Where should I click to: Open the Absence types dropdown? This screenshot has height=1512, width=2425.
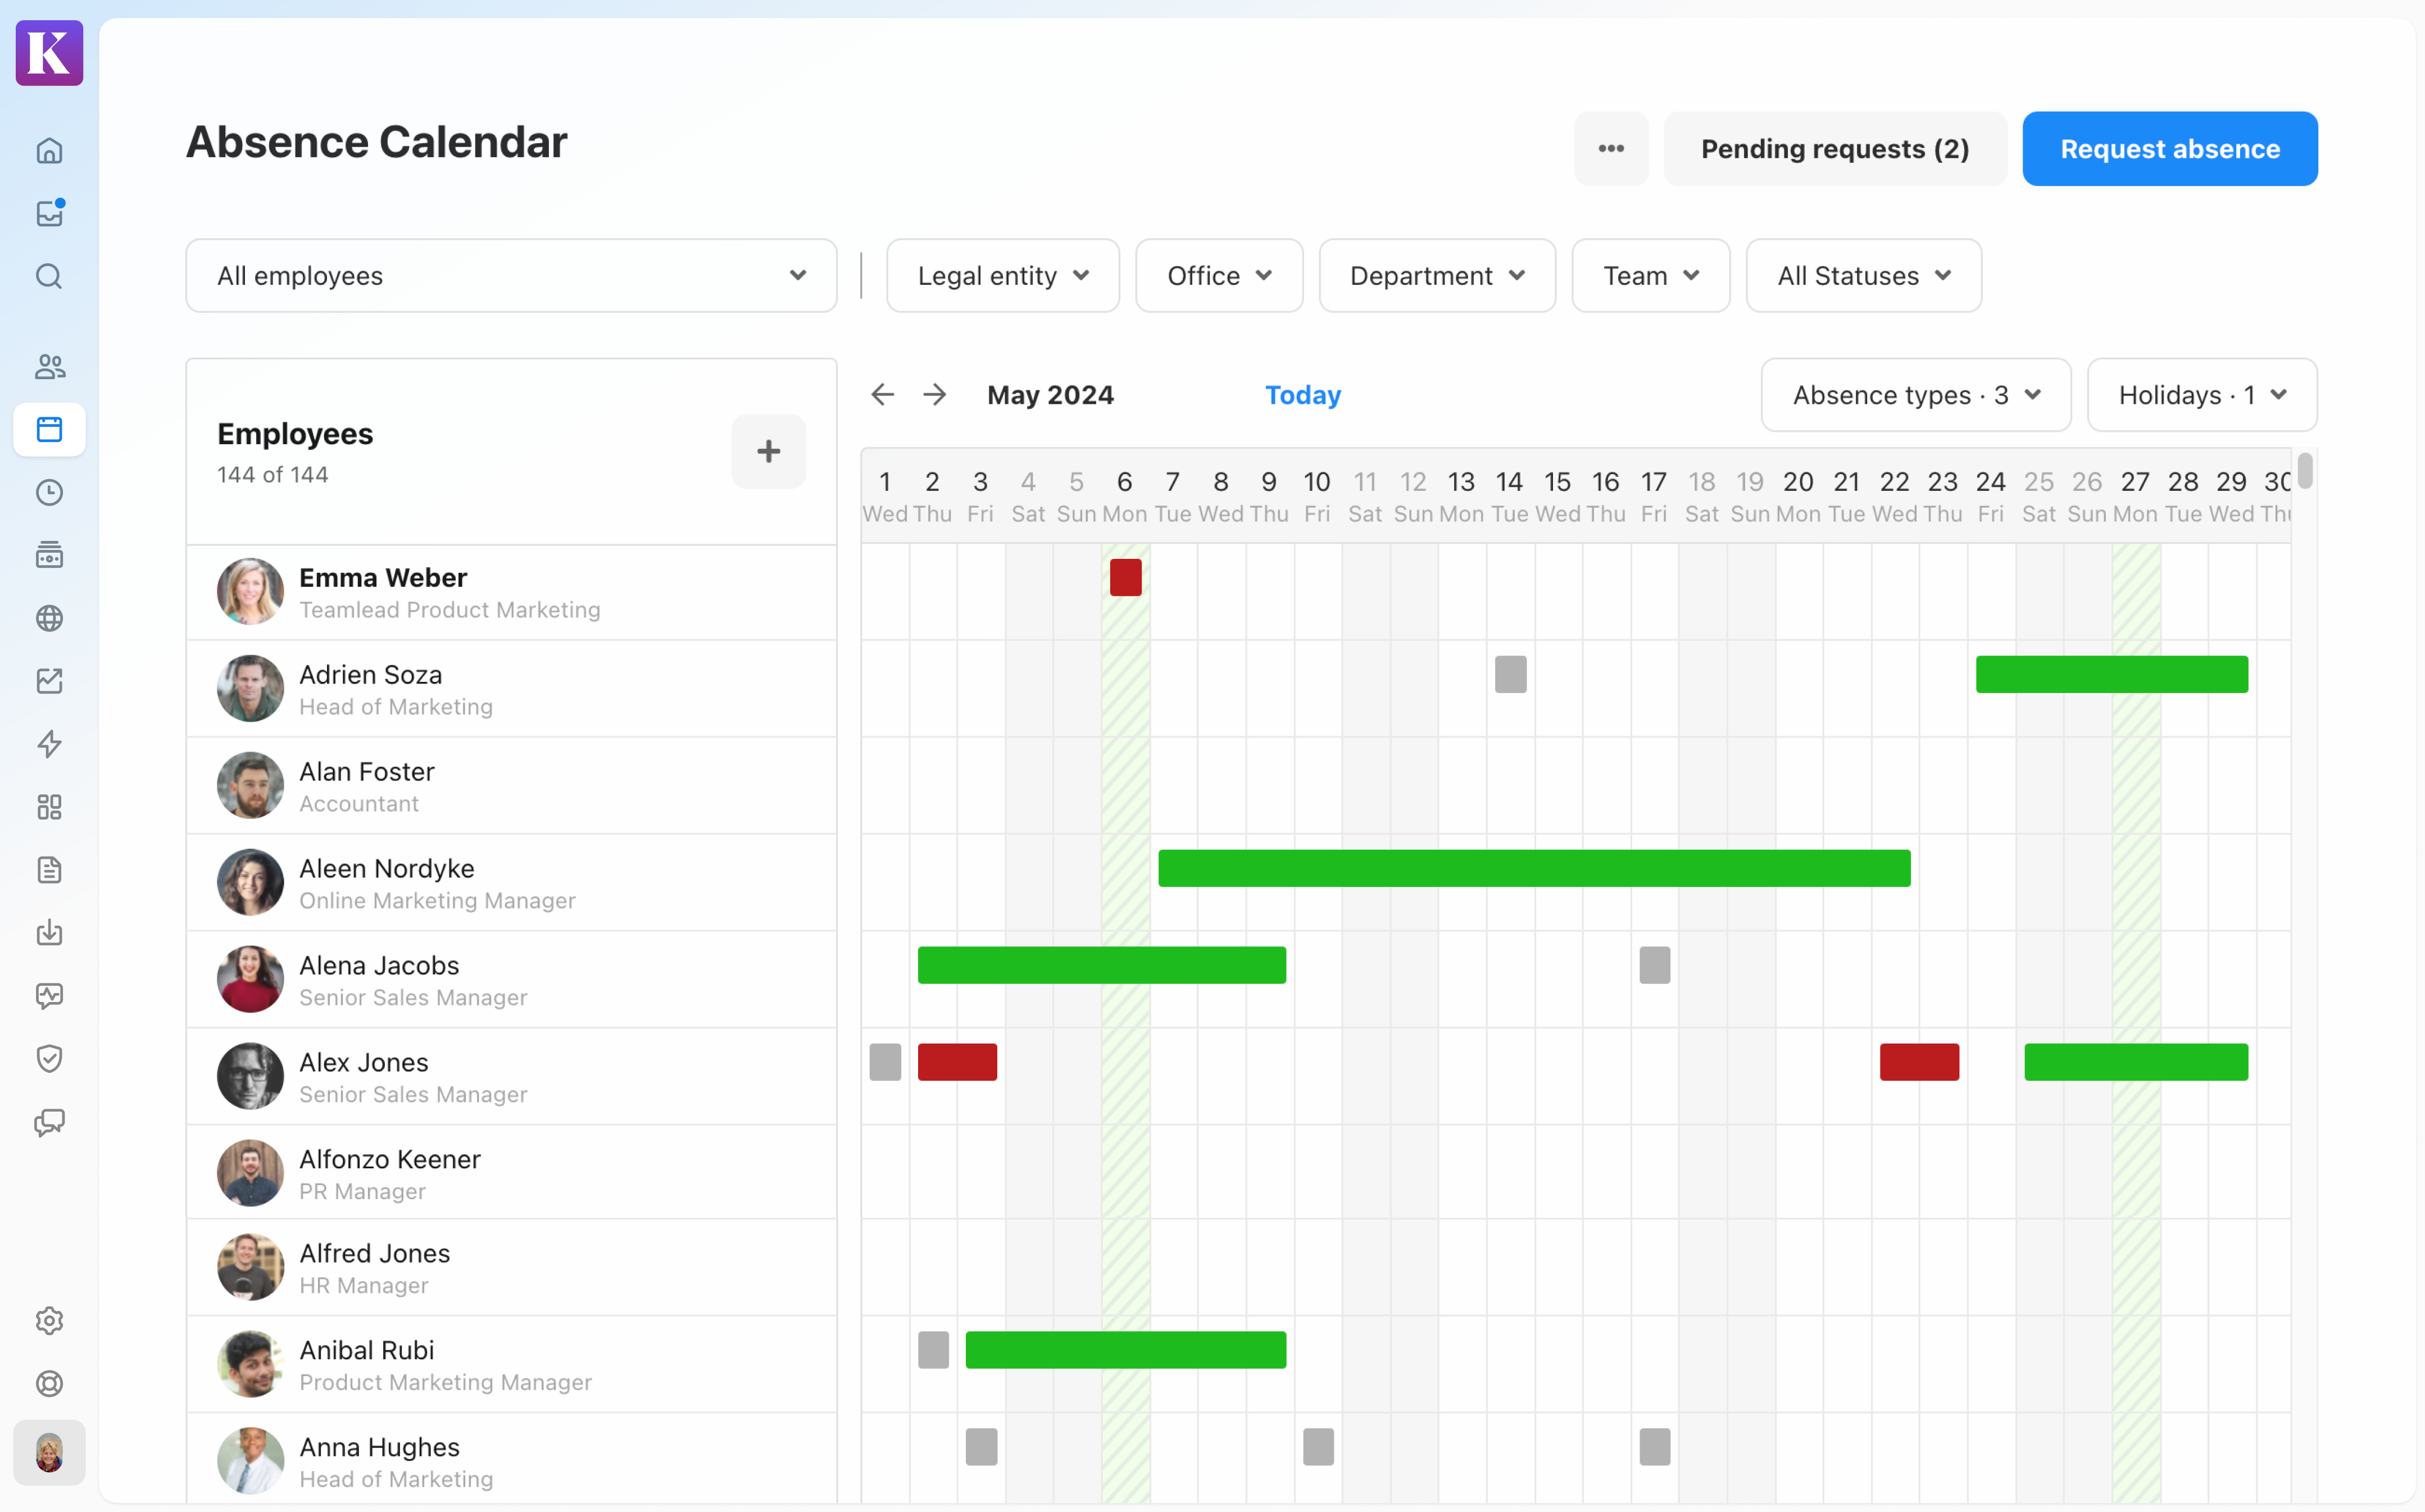point(1915,395)
